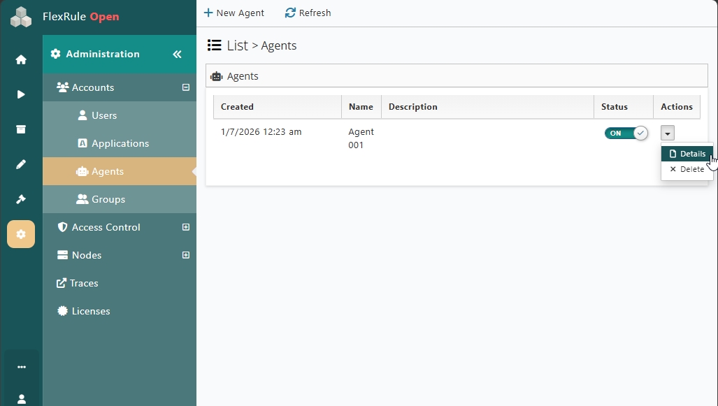Click the Accounts section label
Viewport: 718px width, 406px height.
click(x=93, y=87)
